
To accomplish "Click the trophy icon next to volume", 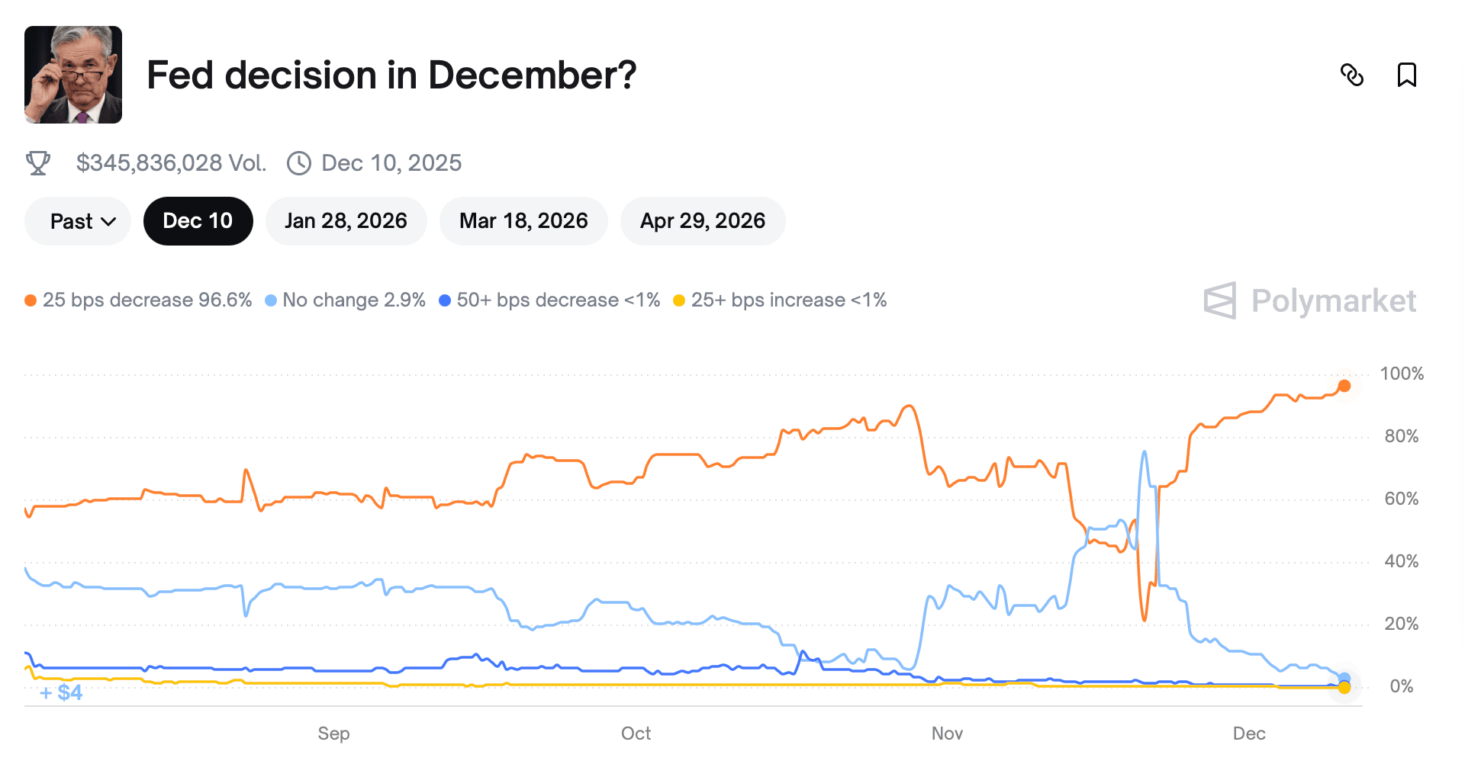I will (x=39, y=162).
